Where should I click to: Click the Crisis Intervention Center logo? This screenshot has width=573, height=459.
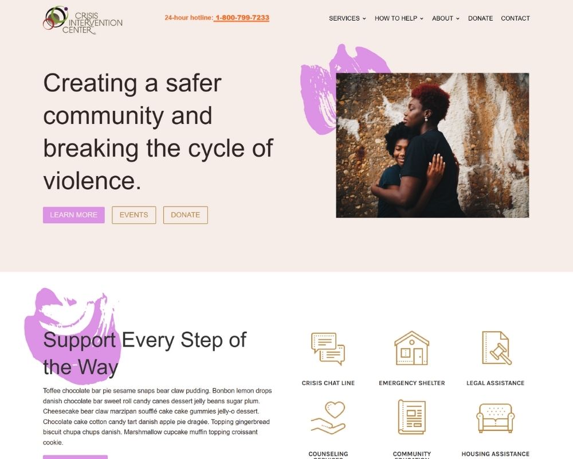tap(83, 20)
